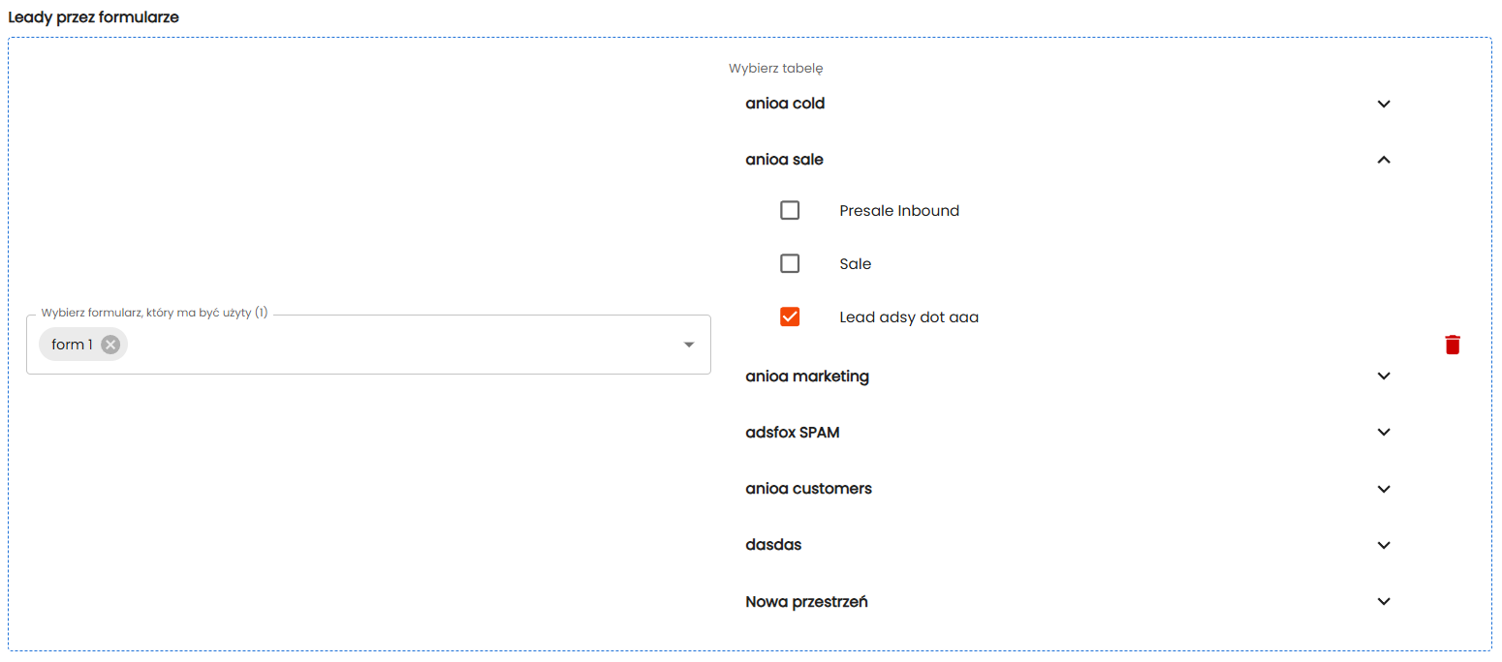Click the red trash delete icon
This screenshot has height=662, width=1502.
click(1452, 345)
